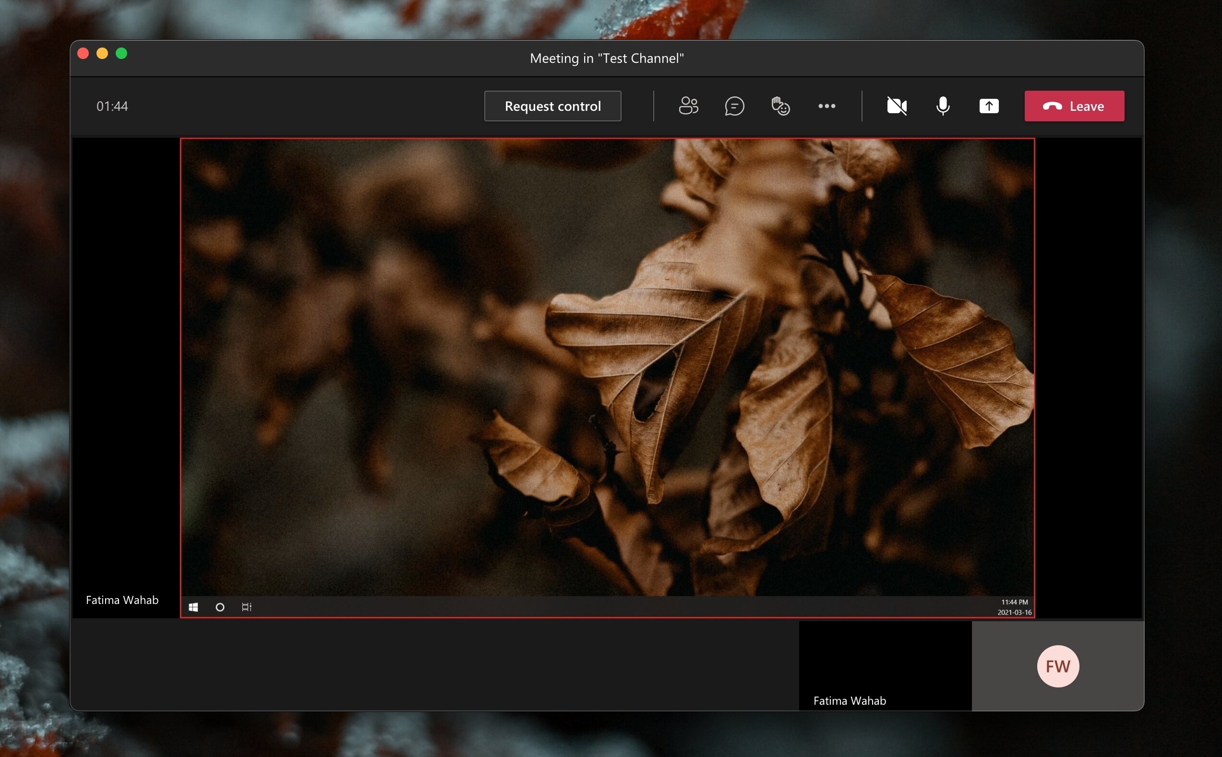Mute the microphone
The height and width of the screenshot is (757, 1222).
pos(943,106)
